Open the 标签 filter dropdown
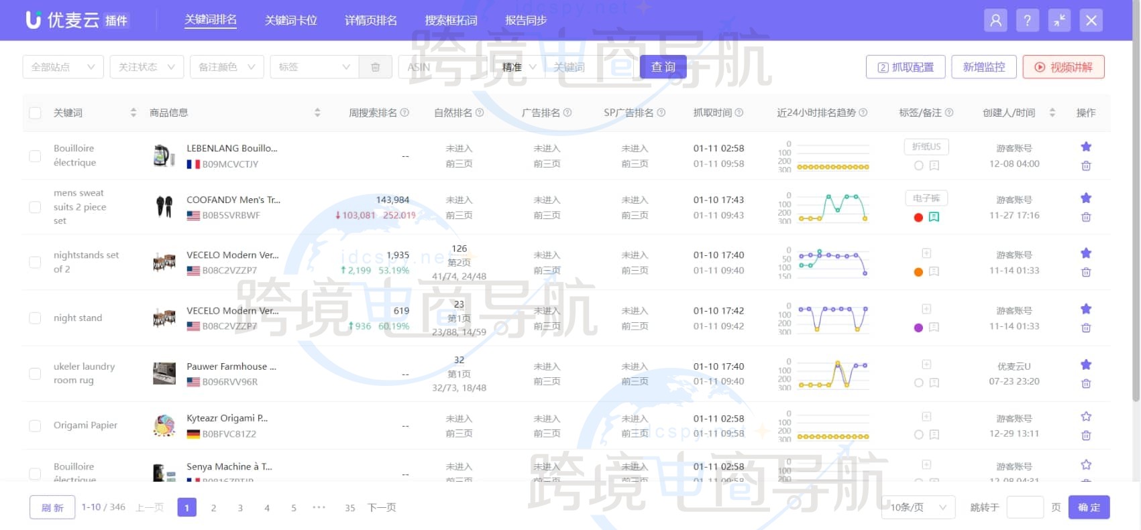The height and width of the screenshot is (530, 1141). 315,67
